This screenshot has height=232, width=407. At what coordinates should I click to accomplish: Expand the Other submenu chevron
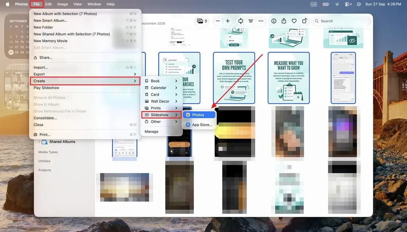[x=176, y=122]
